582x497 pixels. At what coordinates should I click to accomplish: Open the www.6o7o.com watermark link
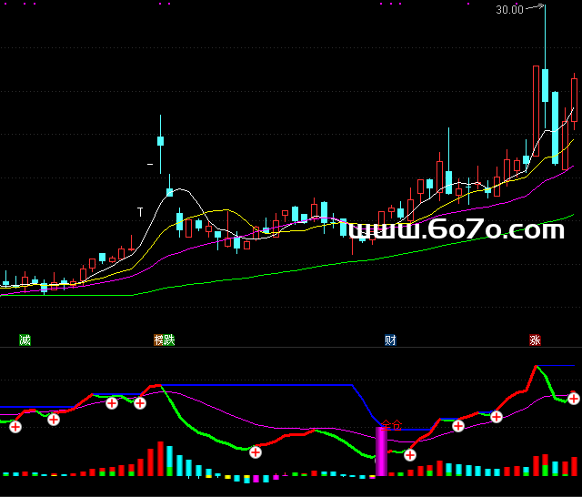[456, 231]
